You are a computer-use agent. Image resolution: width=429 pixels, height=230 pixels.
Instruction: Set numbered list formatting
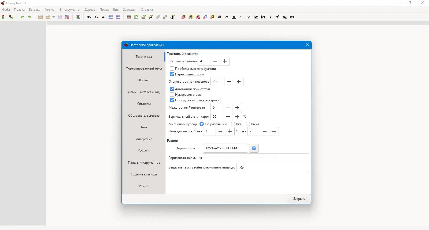[96, 17]
